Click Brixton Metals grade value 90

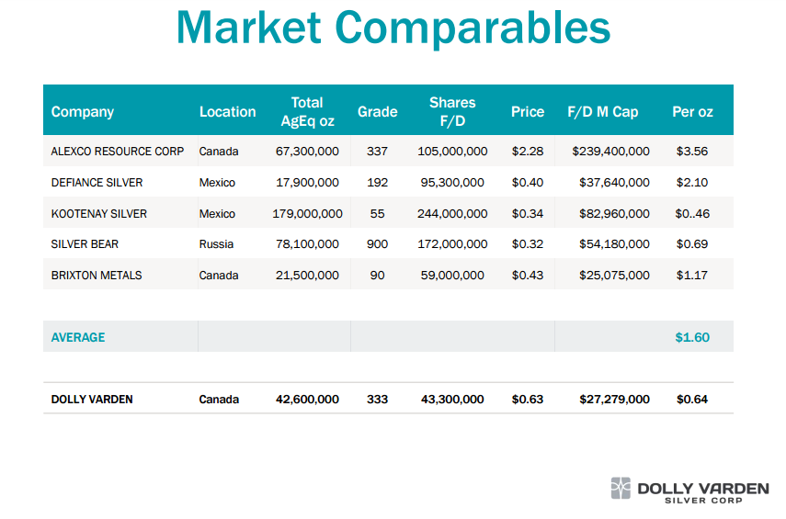(378, 275)
